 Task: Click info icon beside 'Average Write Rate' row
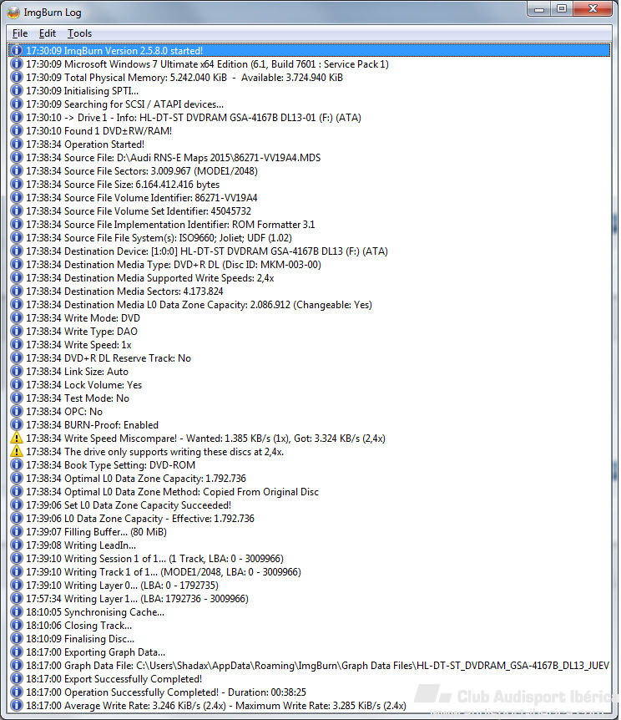coord(17,705)
